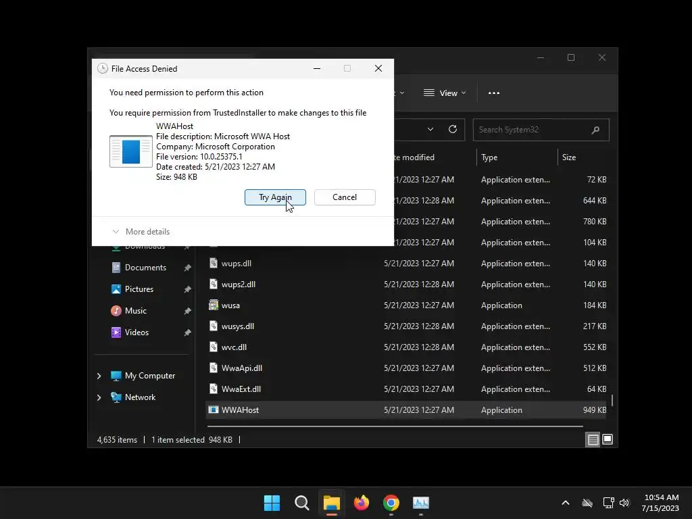Screen dimensions: 692x519
Task: Click the WWAHost file thumbnail in dialog
Action: click(131, 151)
